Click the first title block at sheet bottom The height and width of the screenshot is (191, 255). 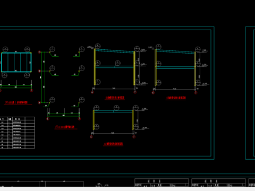tap(161, 183)
